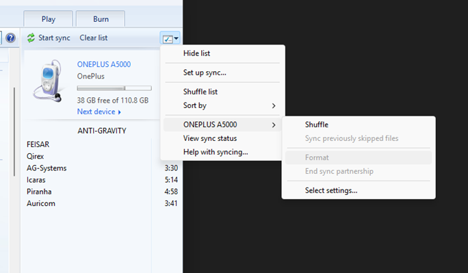Switch to the Burn tab
The height and width of the screenshot is (273, 468).
click(x=101, y=19)
